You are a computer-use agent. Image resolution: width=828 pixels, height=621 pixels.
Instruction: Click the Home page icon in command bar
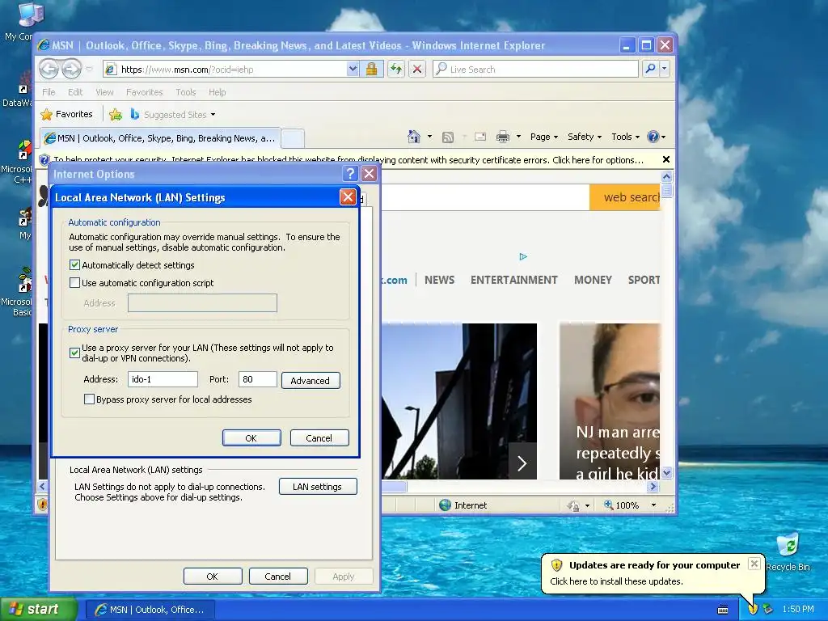coord(414,137)
